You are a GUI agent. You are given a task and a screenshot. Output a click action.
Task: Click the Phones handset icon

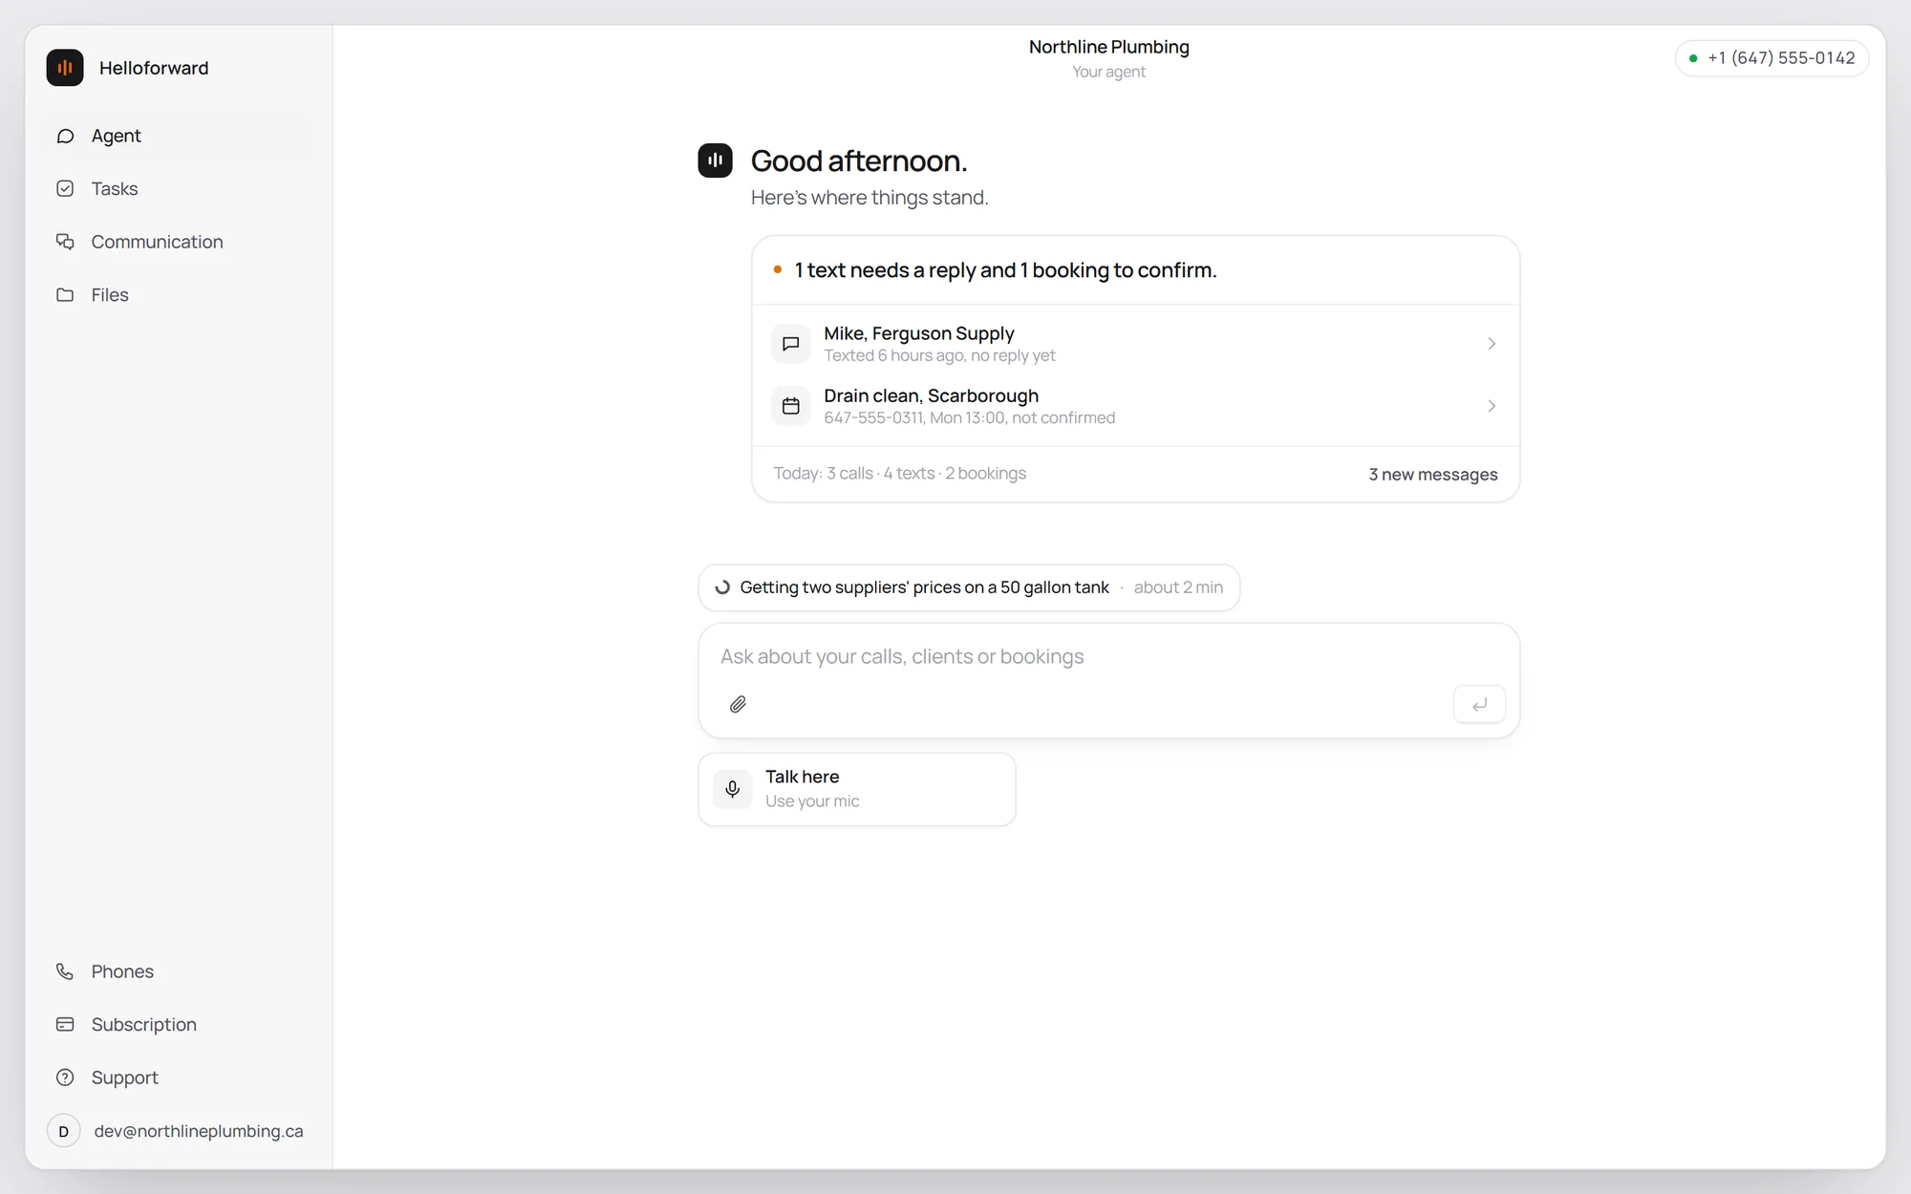(x=65, y=971)
